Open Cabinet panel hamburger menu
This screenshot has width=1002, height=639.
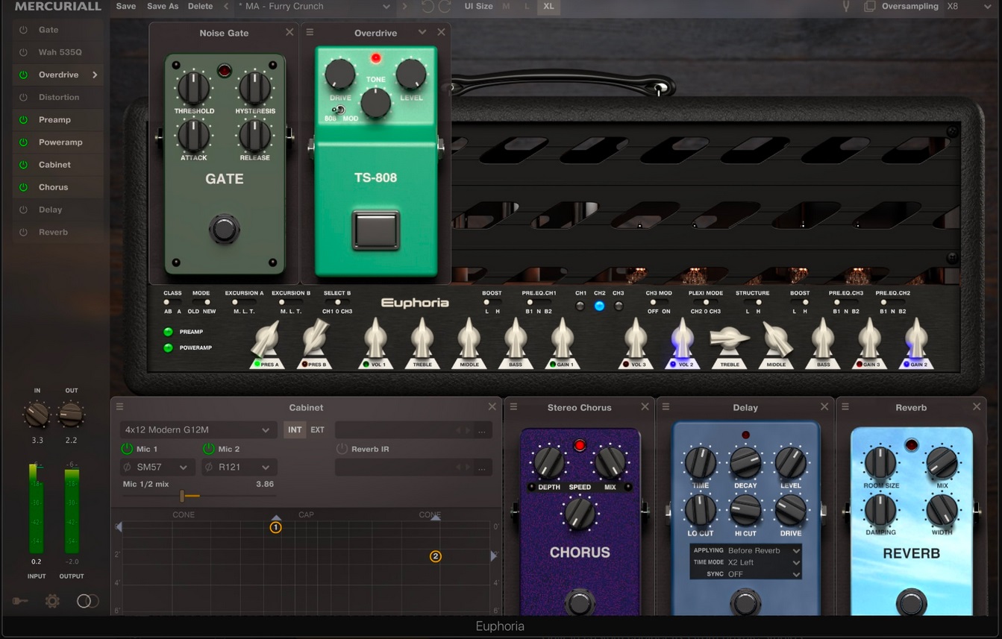pos(119,407)
